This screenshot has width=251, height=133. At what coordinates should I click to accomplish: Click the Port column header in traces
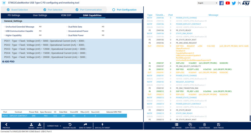[171, 15]
